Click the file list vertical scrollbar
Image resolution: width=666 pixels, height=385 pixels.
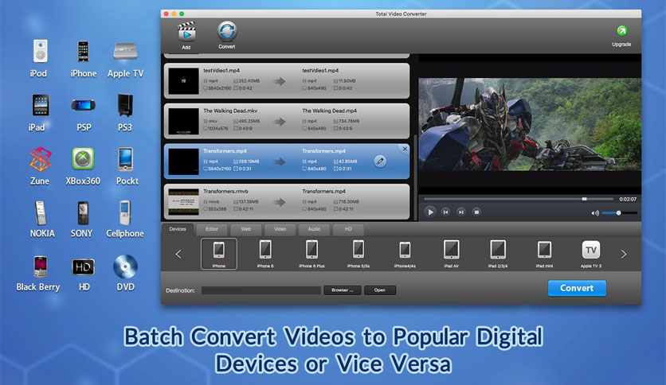[x=415, y=177]
